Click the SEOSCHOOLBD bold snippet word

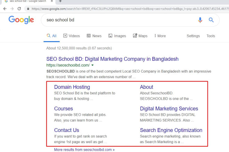tap(60, 71)
